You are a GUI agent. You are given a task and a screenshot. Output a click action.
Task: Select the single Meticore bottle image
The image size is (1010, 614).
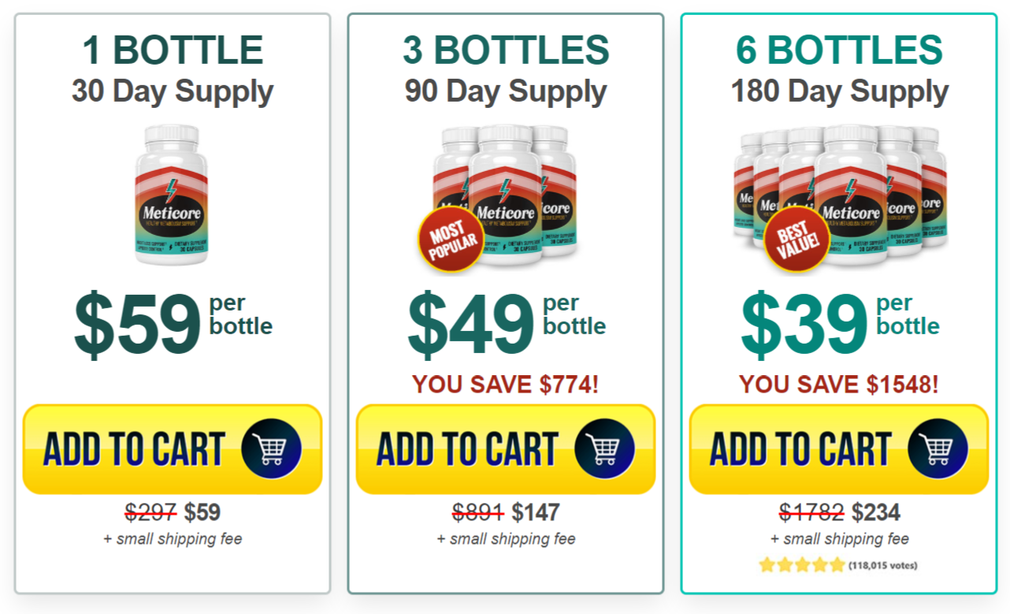172,195
